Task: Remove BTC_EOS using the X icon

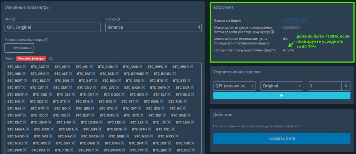Action: [46, 101]
